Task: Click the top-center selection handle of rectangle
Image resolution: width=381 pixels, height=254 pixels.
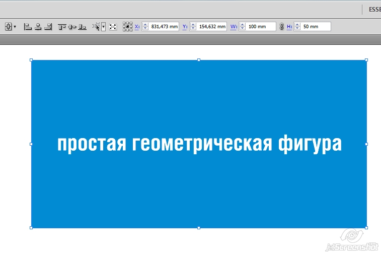Action: click(x=199, y=60)
